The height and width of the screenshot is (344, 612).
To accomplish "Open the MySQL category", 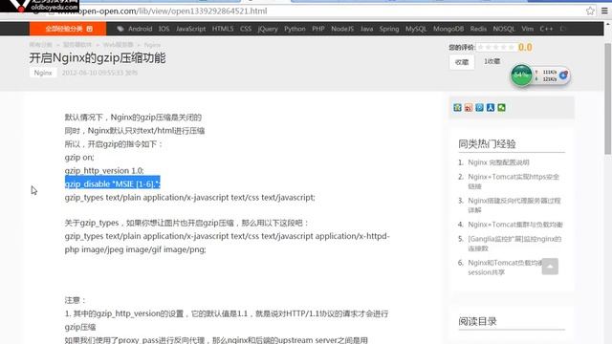I will pyautogui.click(x=416, y=29).
